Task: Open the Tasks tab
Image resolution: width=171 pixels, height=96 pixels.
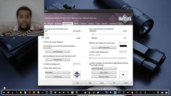Action: click(x=98, y=24)
